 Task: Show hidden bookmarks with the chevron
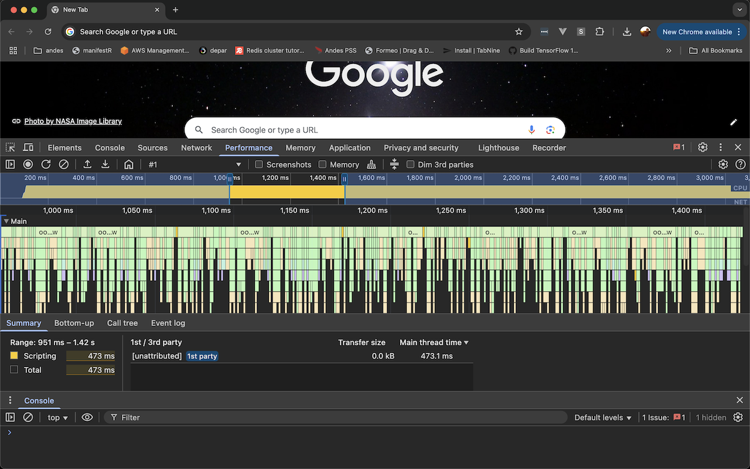(x=669, y=50)
